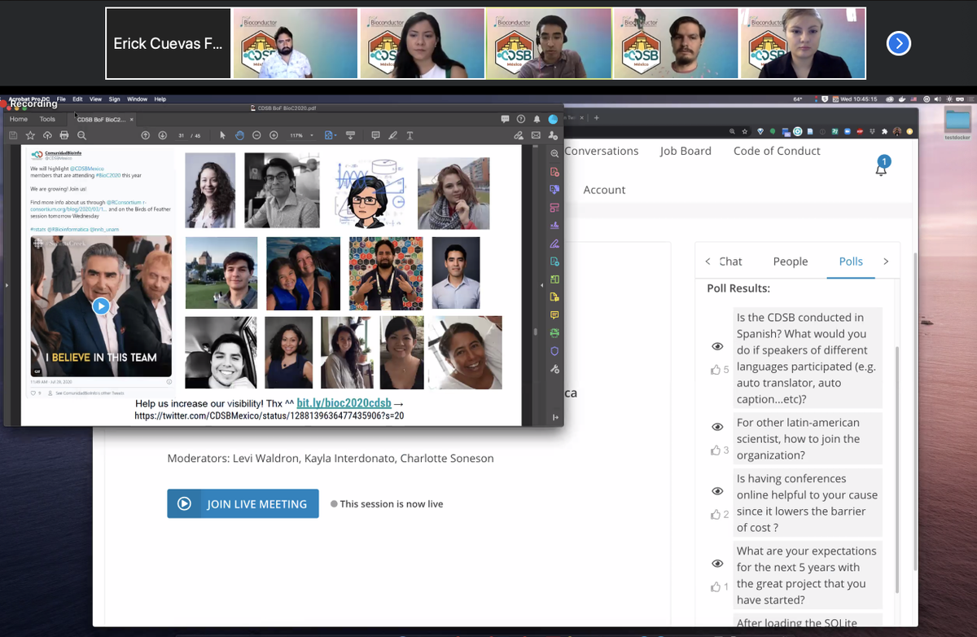Open the Account link on the website

click(x=604, y=190)
